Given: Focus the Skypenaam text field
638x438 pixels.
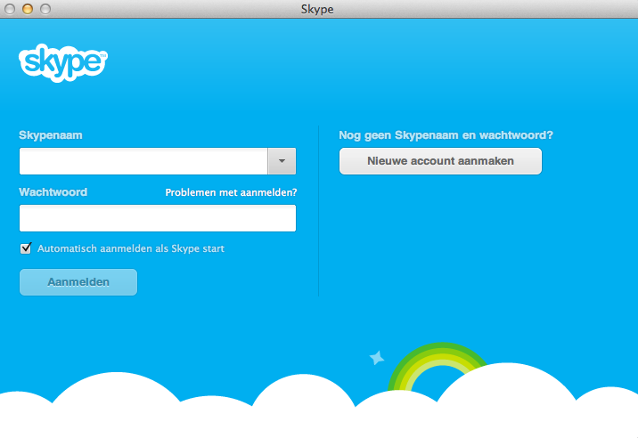Looking at the screenshot, I should tap(143, 161).
